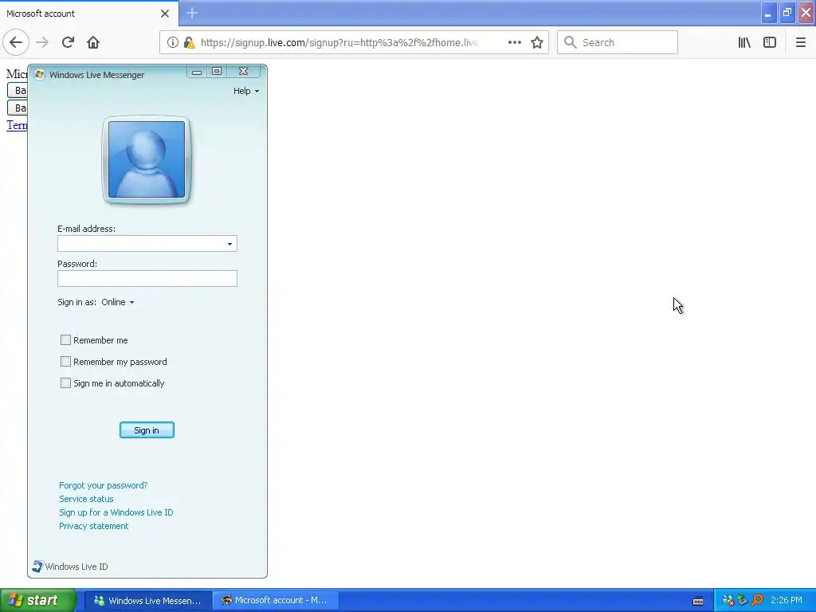This screenshot has width=816, height=612.
Task: Click the browser URL address field
Action: coord(339,42)
